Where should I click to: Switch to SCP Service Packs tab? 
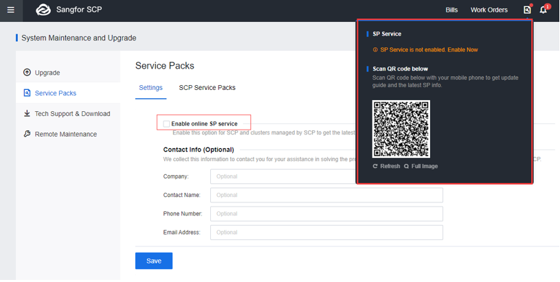coord(207,88)
